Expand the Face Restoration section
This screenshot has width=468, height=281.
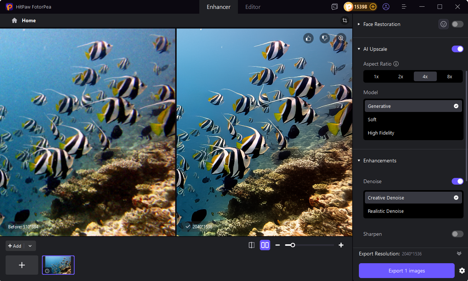[x=359, y=24]
